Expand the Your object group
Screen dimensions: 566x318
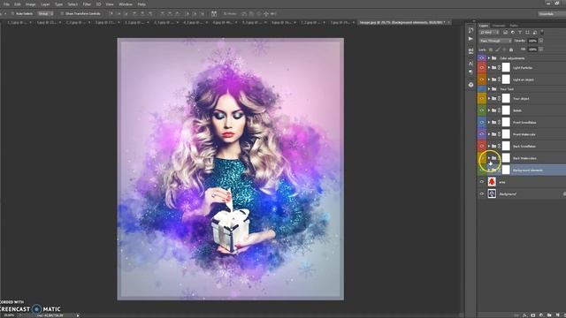pos(489,98)
